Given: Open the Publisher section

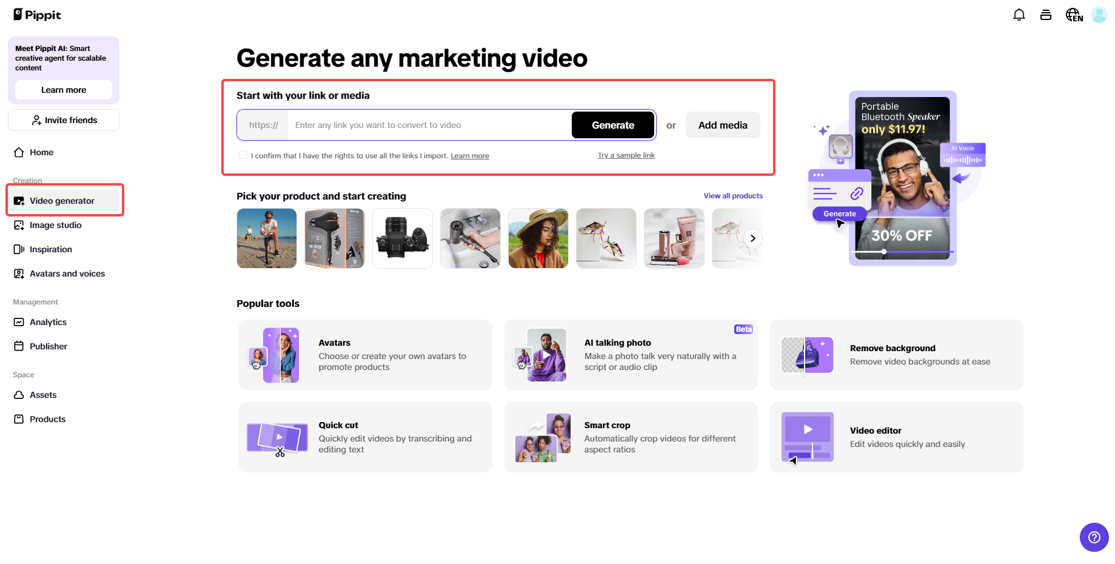Looking at the screenshot, I should point(49,346).
